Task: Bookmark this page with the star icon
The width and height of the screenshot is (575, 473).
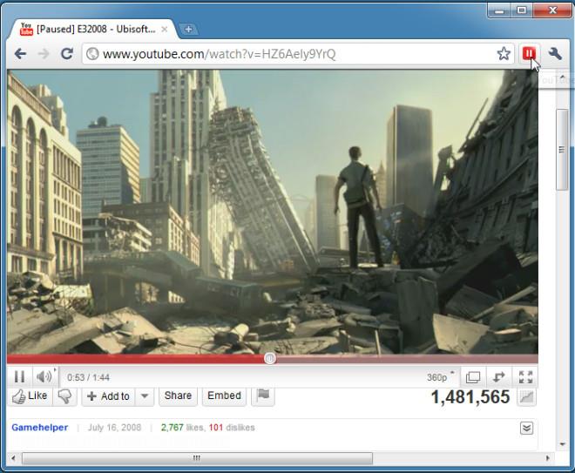Action: pyautogui.click(x=504, y=54)
